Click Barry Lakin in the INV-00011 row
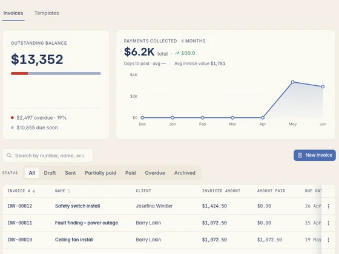 point(148,223)
